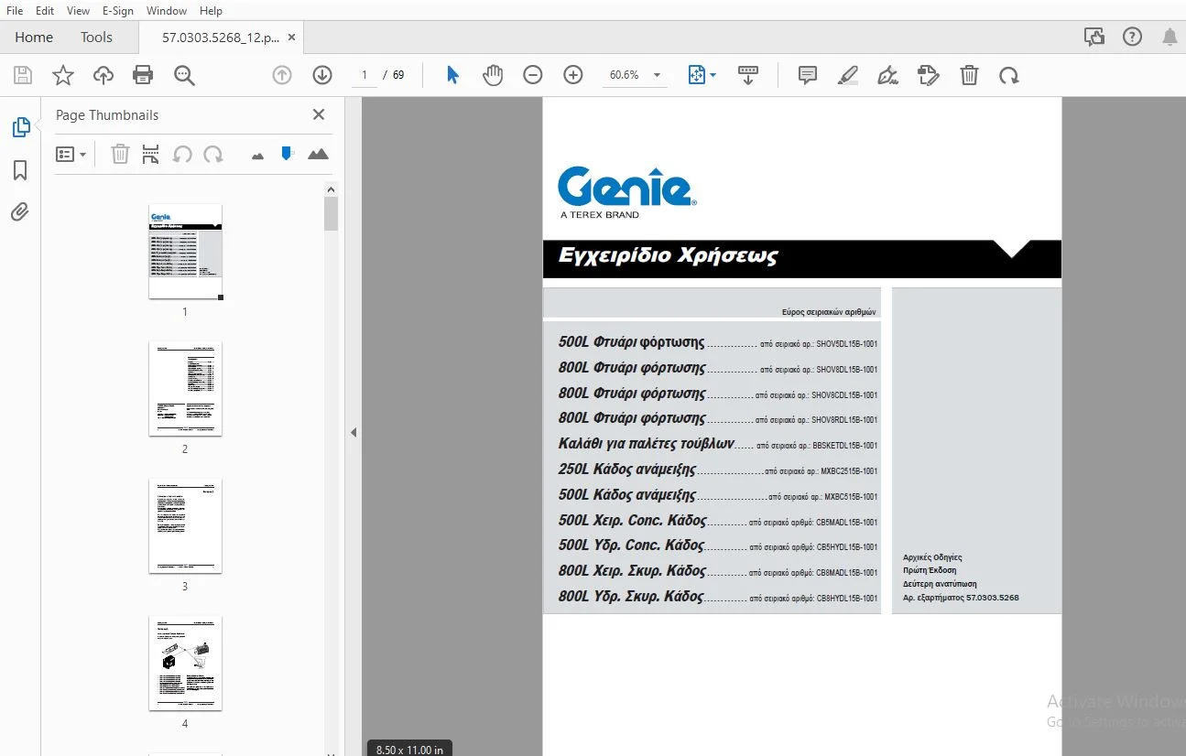The height and width of the screenshot is (756, 1186).
Task: Switch to the Tools tab
Action: click(x=96, y=38)
